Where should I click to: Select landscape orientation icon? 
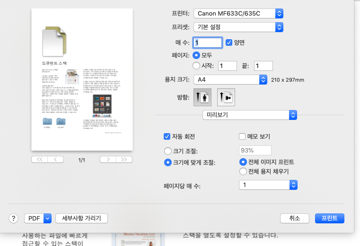tap(226, 97)
